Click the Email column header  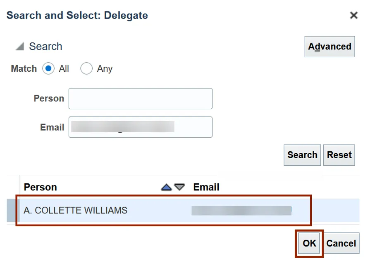coord(206,187)
